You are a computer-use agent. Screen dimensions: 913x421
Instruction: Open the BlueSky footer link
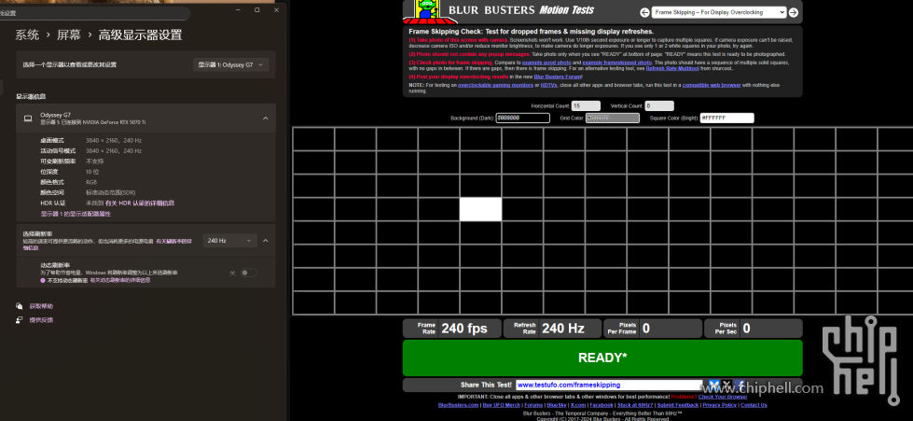click(x=557, y=405)
